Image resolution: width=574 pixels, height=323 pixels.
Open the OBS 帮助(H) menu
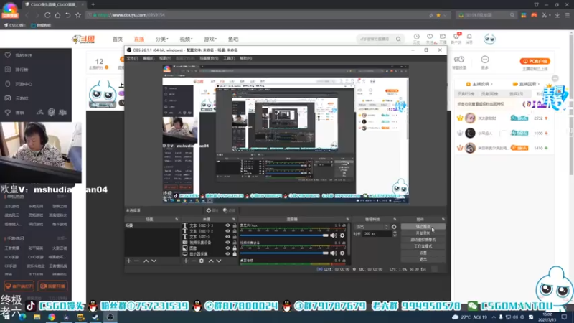pos(245,58)
